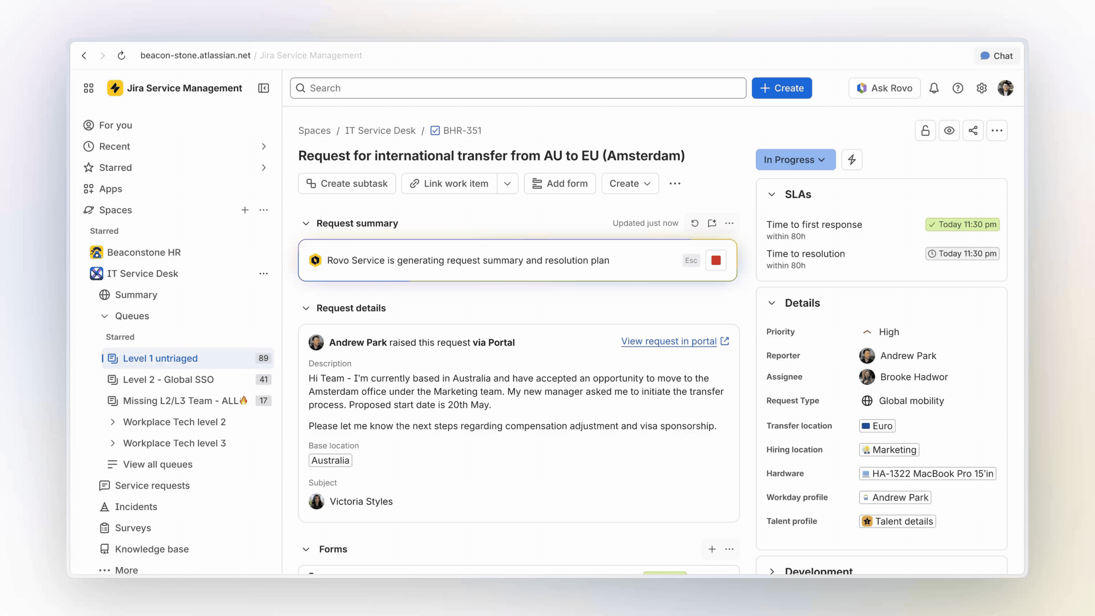Click the summary feedback icon next to regenerate
1095x616 pixels.
(712, 223)
